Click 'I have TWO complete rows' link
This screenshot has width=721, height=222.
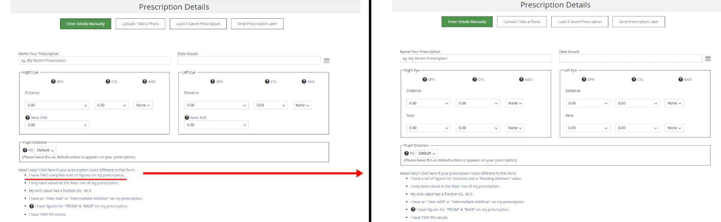point(77,175)
